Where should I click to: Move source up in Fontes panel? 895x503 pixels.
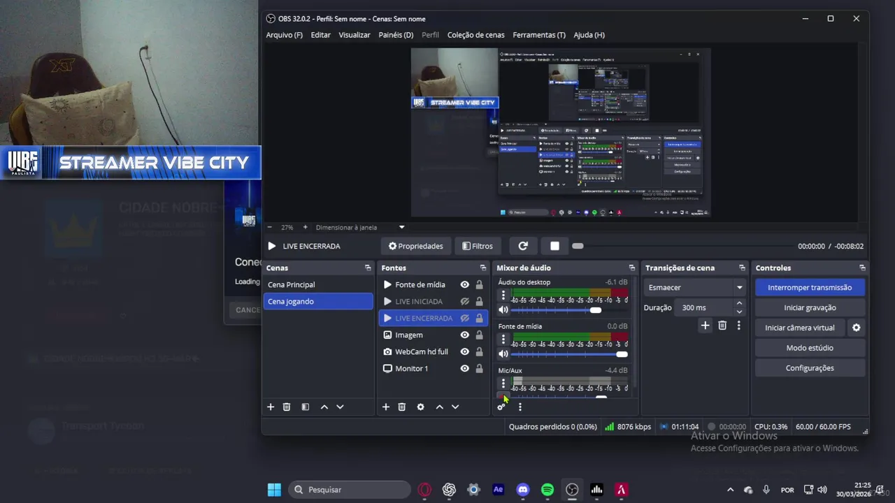pos(439,407)
